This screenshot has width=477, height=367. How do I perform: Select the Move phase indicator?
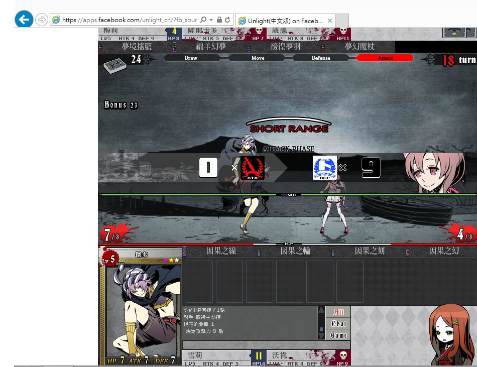[258, 58]
